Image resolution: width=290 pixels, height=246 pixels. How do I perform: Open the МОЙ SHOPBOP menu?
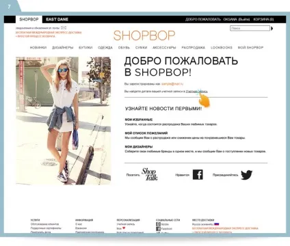coord(250,48)
